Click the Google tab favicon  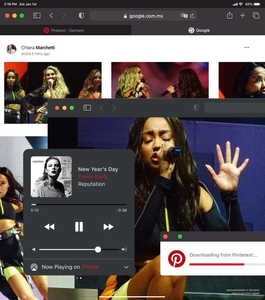(x=191, y=30)
